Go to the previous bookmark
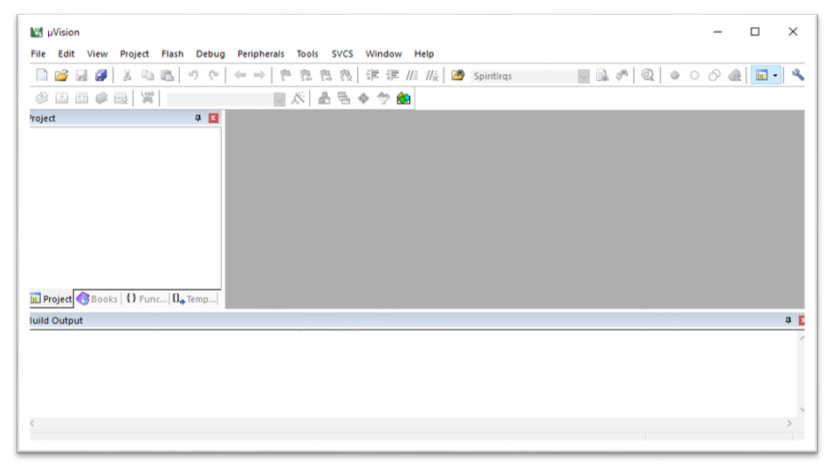Screen dimensions: 832x465 click(306, 75)
